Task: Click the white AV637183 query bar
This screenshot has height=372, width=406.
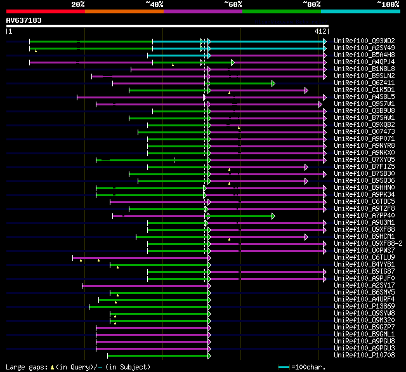Action: click(167, 26)
